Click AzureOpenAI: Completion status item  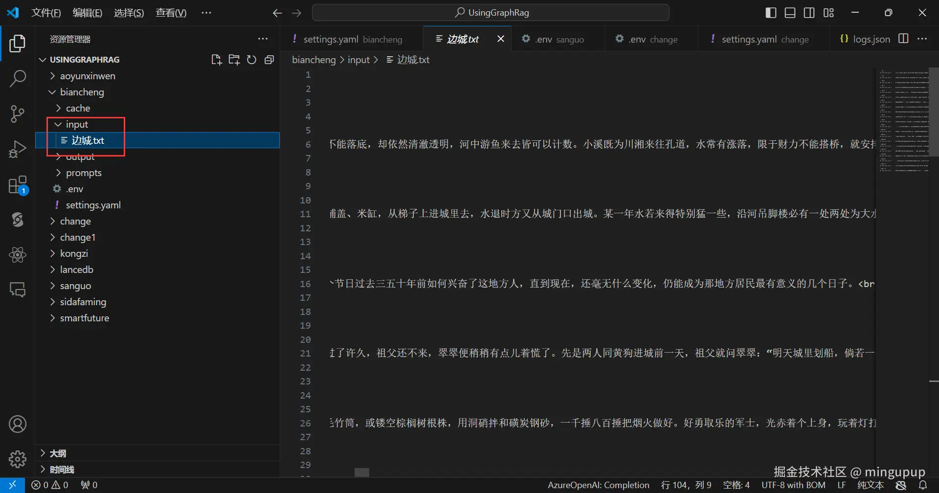pos(599,485)
